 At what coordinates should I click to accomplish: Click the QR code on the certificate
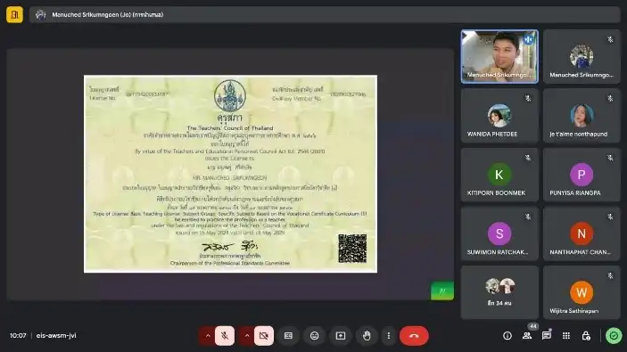352,249
